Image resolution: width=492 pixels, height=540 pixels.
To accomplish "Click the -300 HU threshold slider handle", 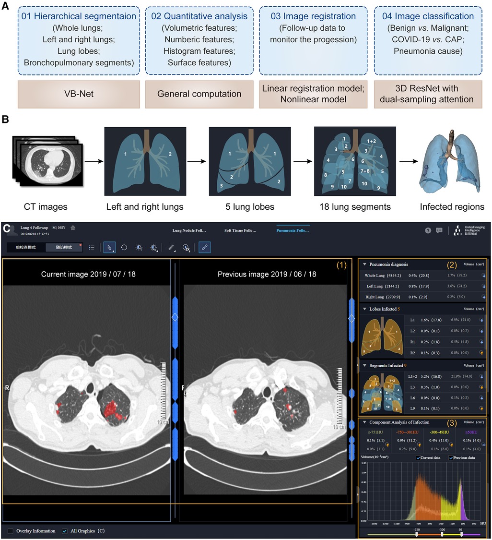I will coord(442,534).
